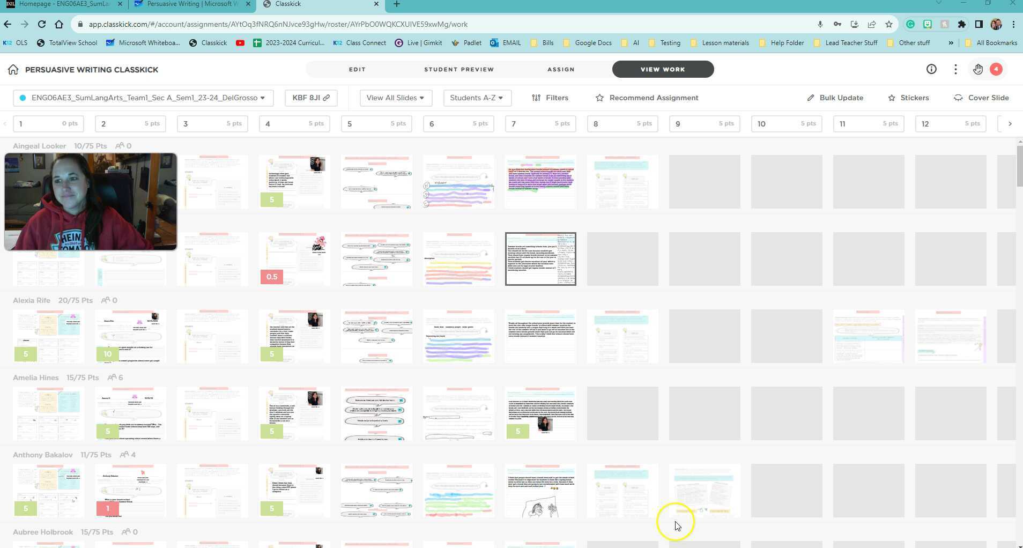Switch to the Edit tab
The height and width of the screenshot is (548, 1023).
(x=357, y=69)
